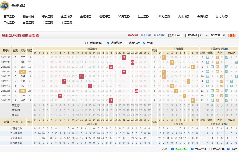Toggle bottom 遗漏数据 checkbox beside 预选行提示
Image resolution: width=239 pixels, height=152 pixels.
(x=192, y=149)
